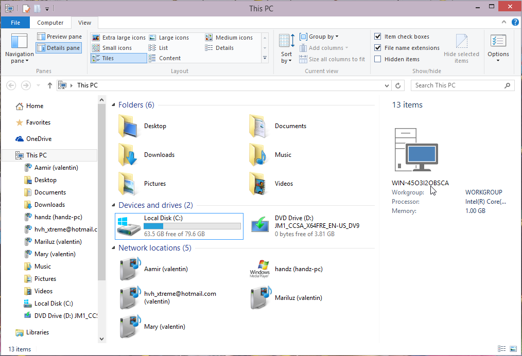Switch to the Computer ribbon tab
522x356 pixels.
pos(50,23)
